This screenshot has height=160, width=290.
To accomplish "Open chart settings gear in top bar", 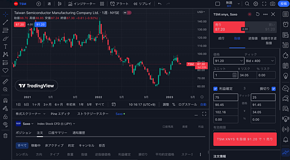I will pos(255,4).
